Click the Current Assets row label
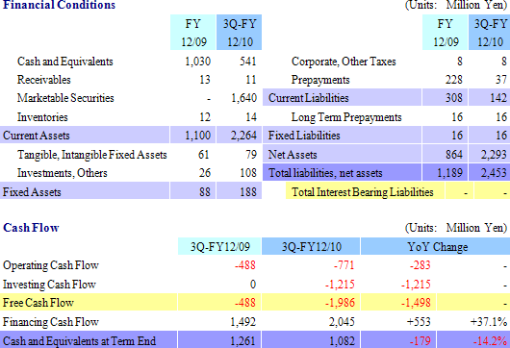Viewport: 510px width, 348px height. (37, 136)
